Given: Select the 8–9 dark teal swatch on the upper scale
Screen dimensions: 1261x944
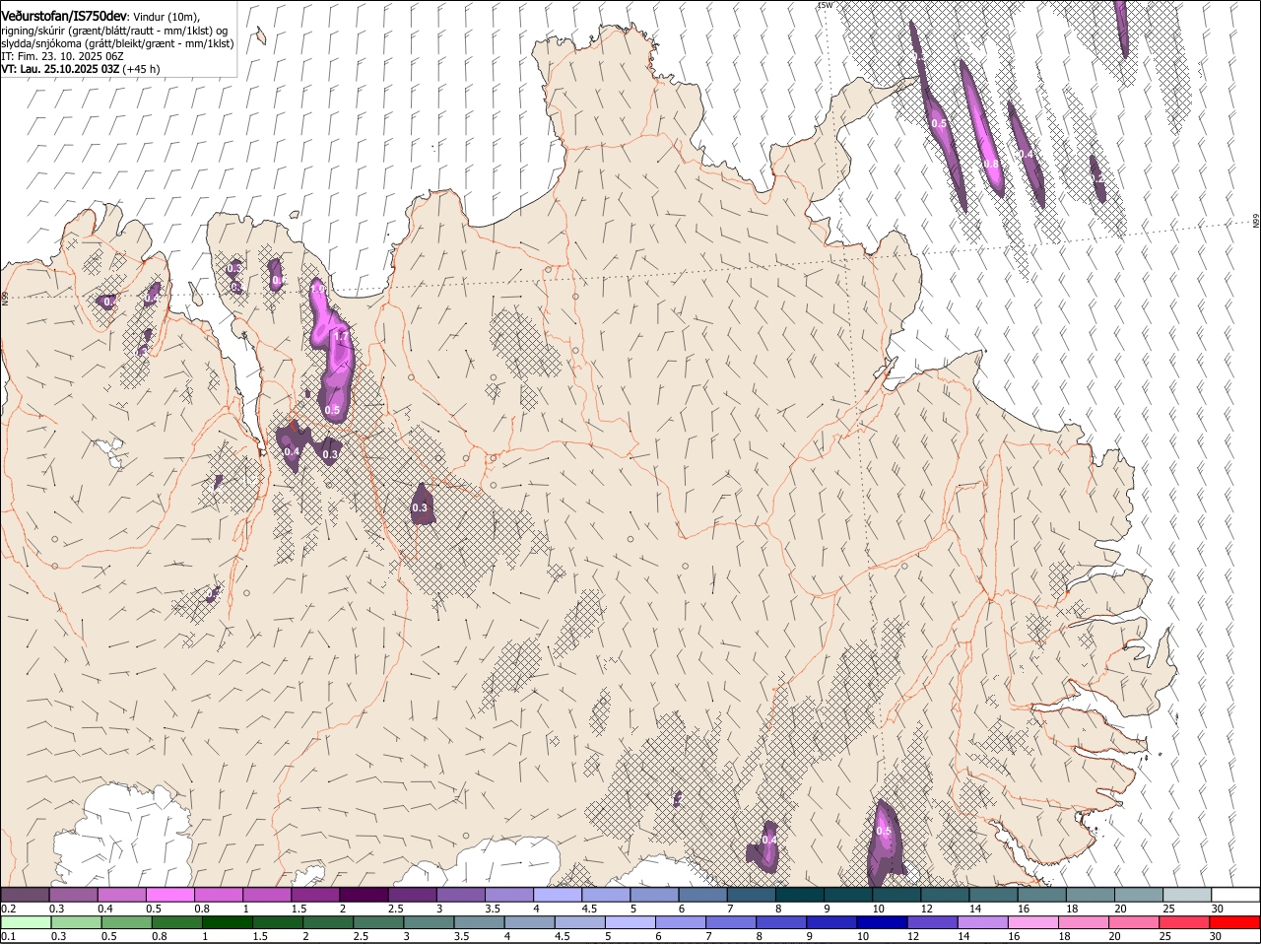Looking at the screenshot, I should 800,895.
